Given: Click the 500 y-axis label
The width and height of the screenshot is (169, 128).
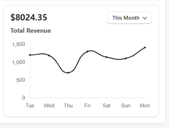Looking at the screenshot, I should coord(21,80).
